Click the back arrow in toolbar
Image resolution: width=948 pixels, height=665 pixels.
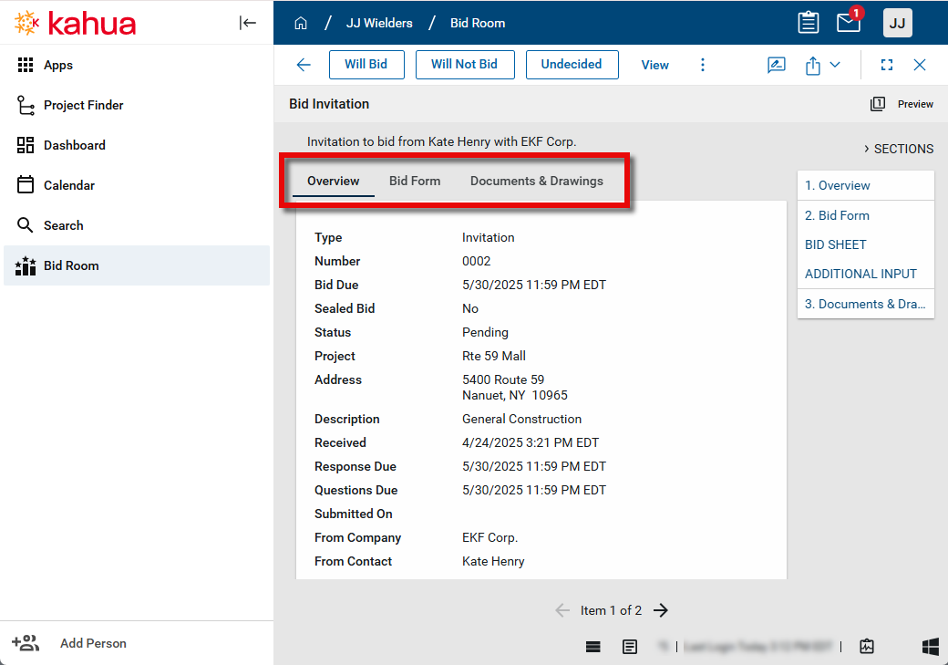[x=304, y=65]
